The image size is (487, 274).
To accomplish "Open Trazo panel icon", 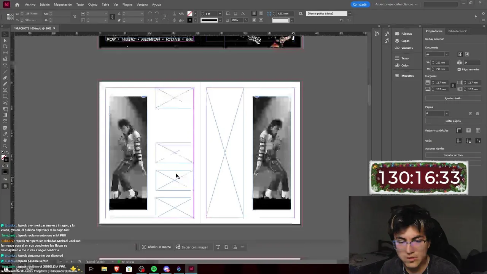I will tap(397, 58).
